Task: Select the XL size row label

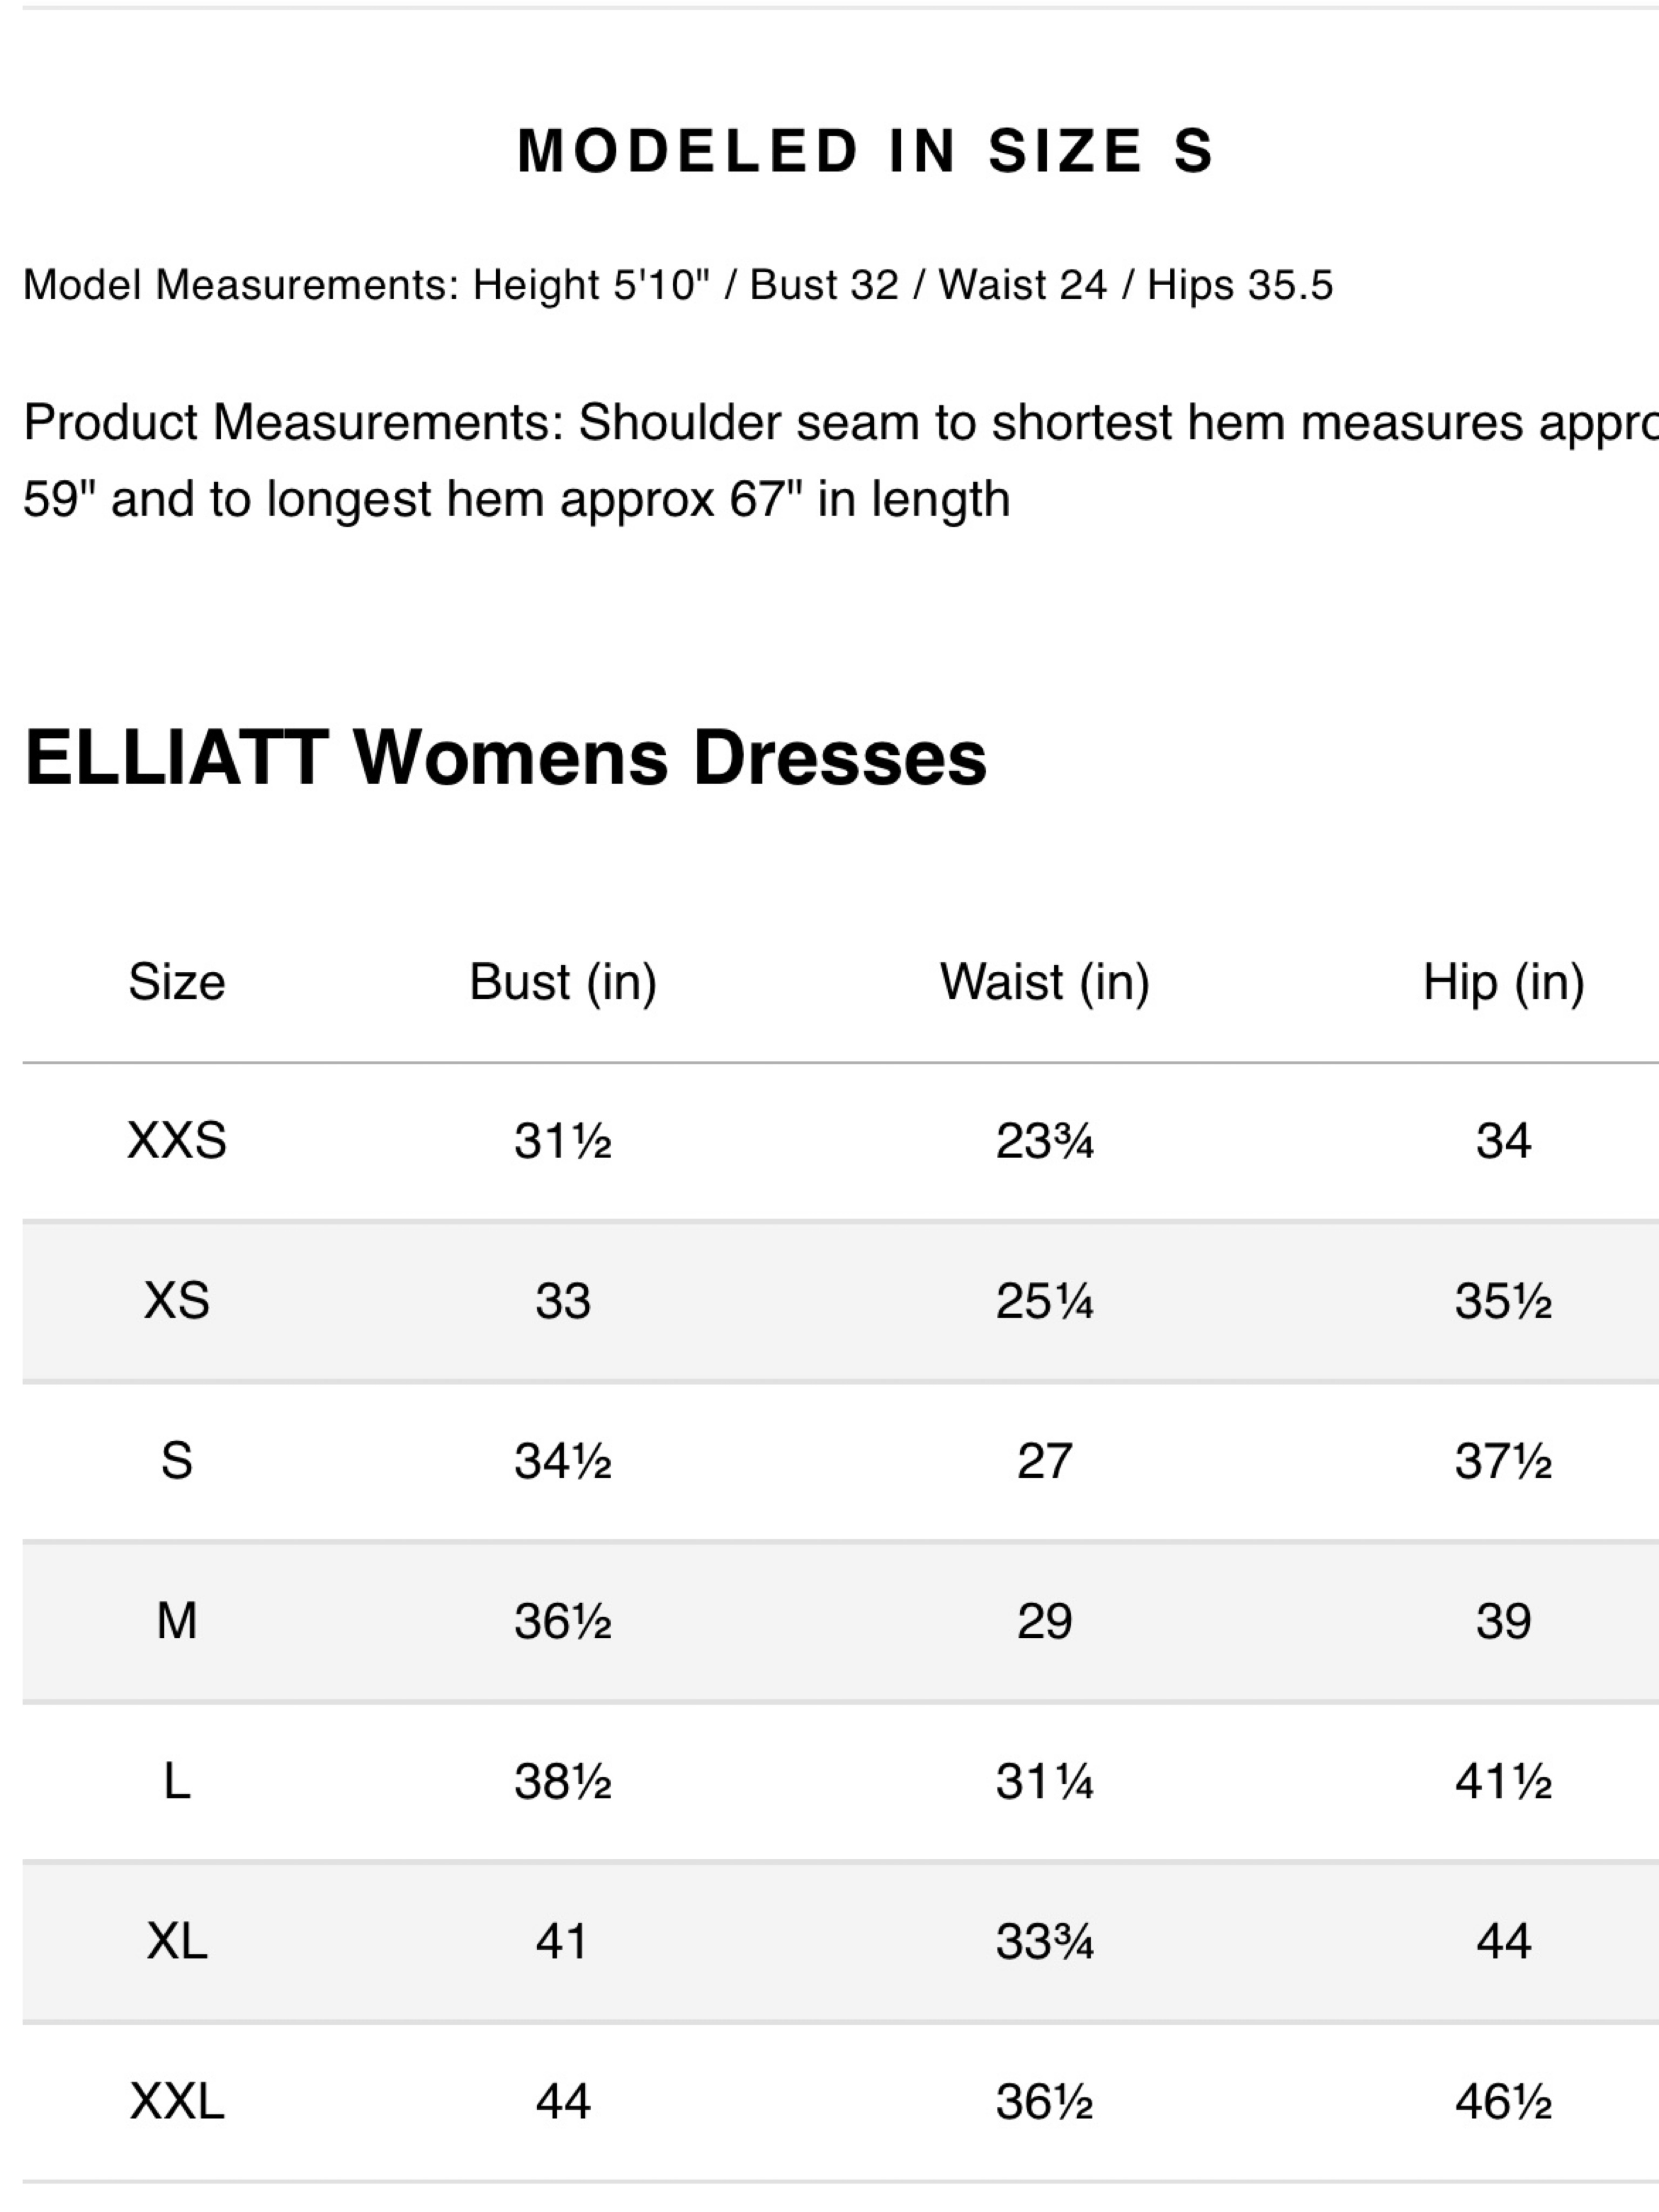Action: point(177,1941)
